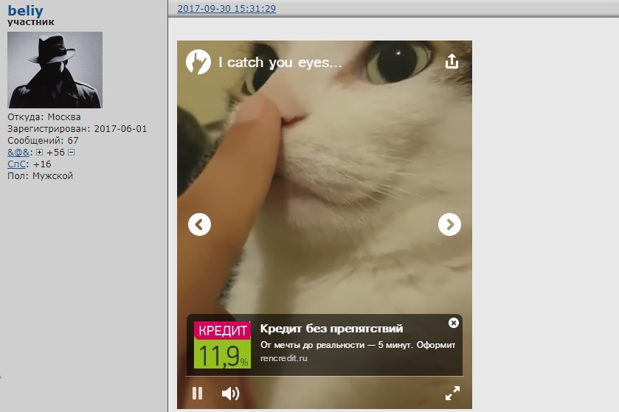Click ad text 'От мечты до реальности'
Image resolution: width=619 pixels, height=412 pixels.
point(312,345)
